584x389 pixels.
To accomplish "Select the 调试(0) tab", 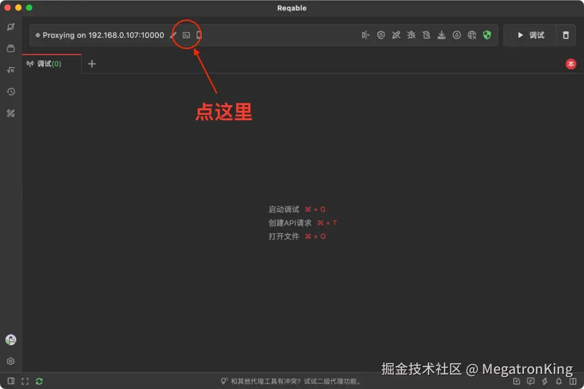I will click(51, 64).
